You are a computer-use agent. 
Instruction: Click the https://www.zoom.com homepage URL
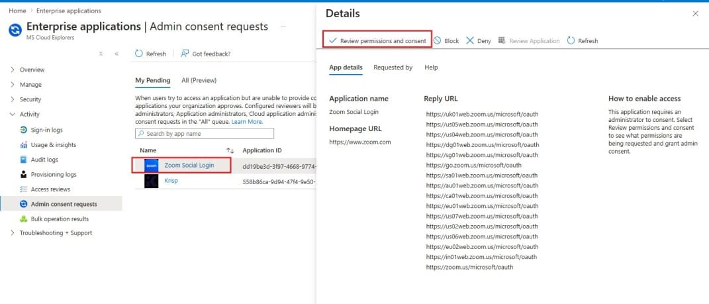point(360,142)
